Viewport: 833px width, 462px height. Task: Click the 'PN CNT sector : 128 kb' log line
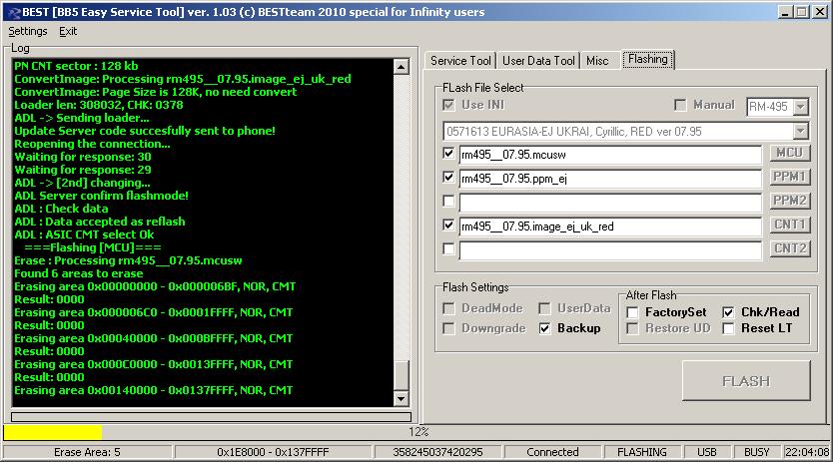pyautogui.click(x=76, y=66)
